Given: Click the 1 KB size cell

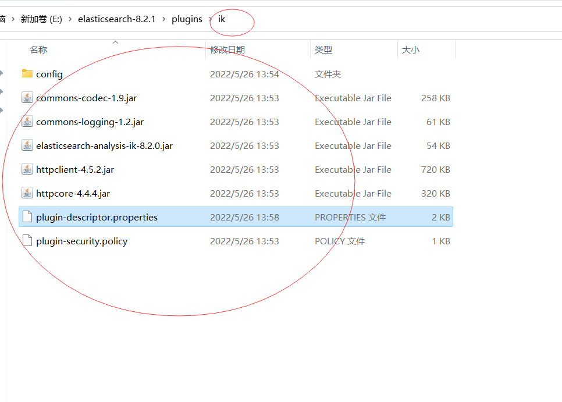Looking at the screenshot, I should [441, 241].
